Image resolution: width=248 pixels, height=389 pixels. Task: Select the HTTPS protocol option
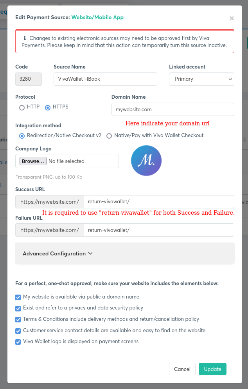[47, 107]
